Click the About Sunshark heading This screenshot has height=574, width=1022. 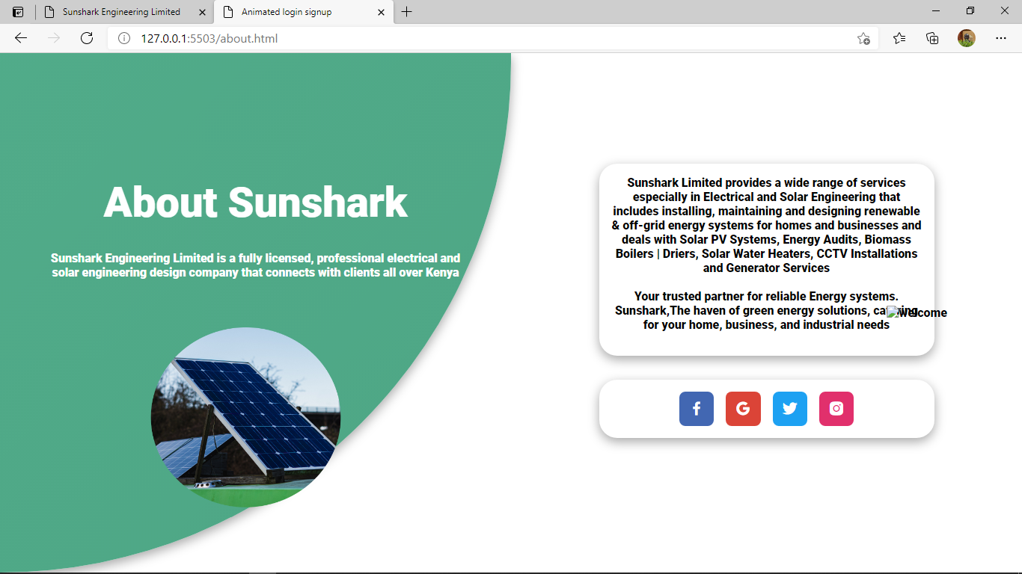click(x=255, y=202)
